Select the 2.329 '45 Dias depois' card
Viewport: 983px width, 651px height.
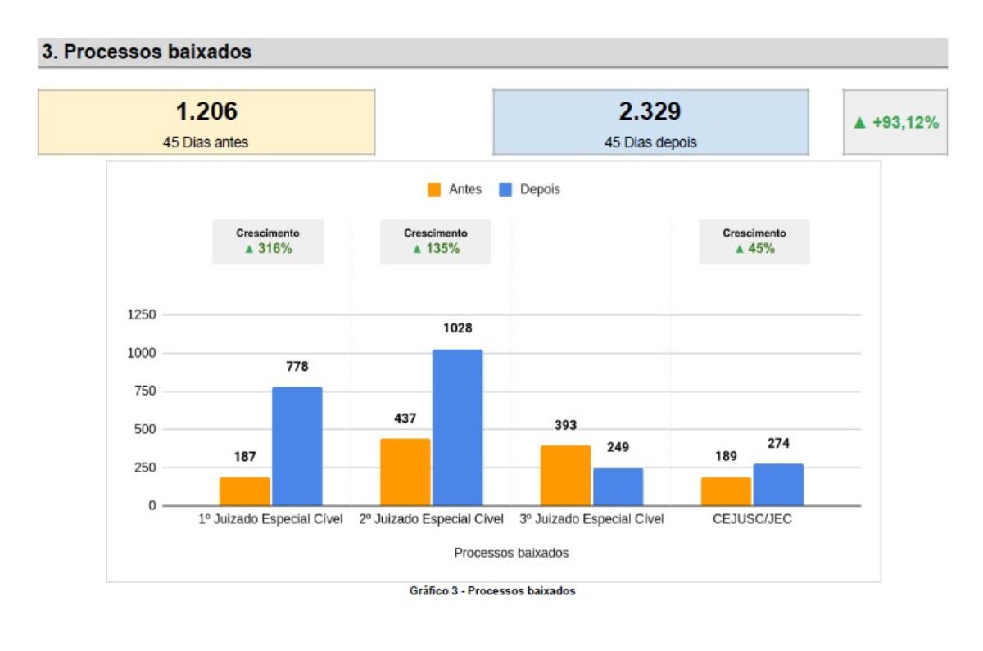click(650, 122)
